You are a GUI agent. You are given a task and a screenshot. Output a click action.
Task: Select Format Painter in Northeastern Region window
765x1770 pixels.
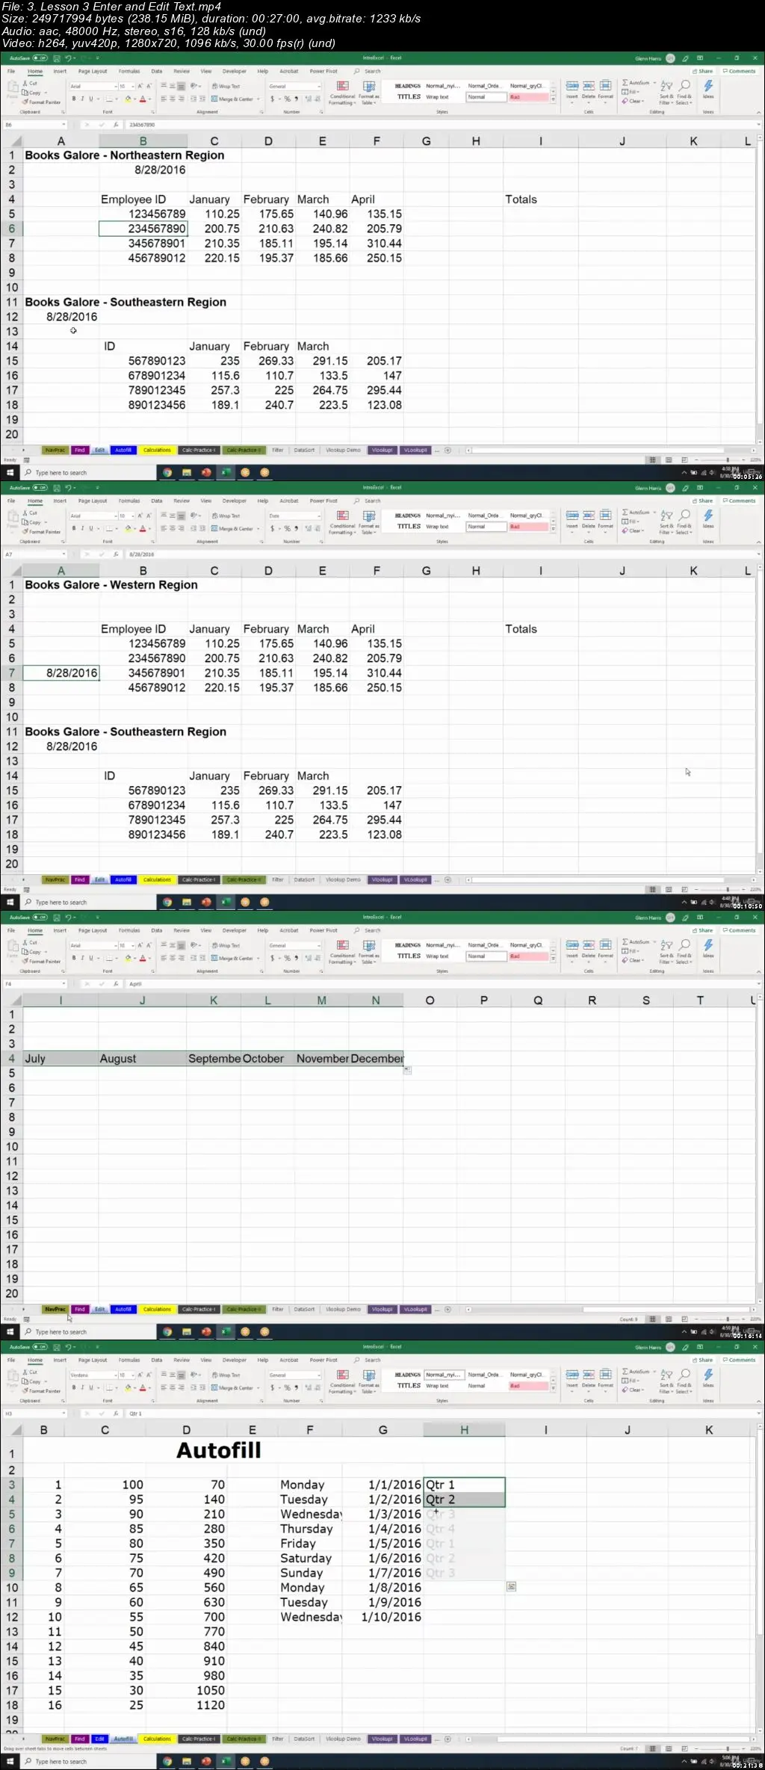[42, 102]
